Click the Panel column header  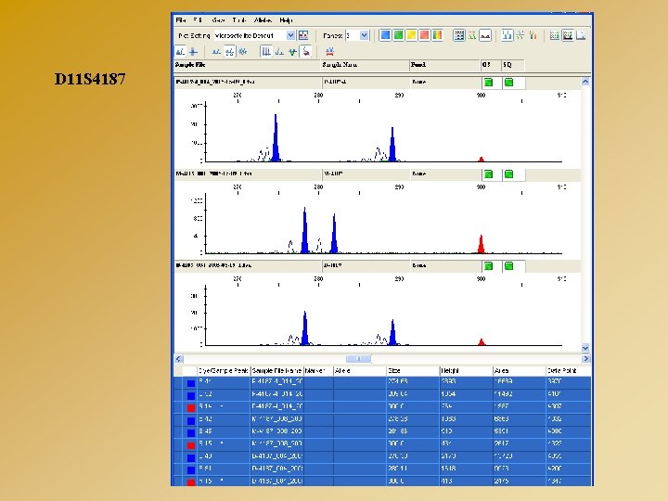(444, 65)
